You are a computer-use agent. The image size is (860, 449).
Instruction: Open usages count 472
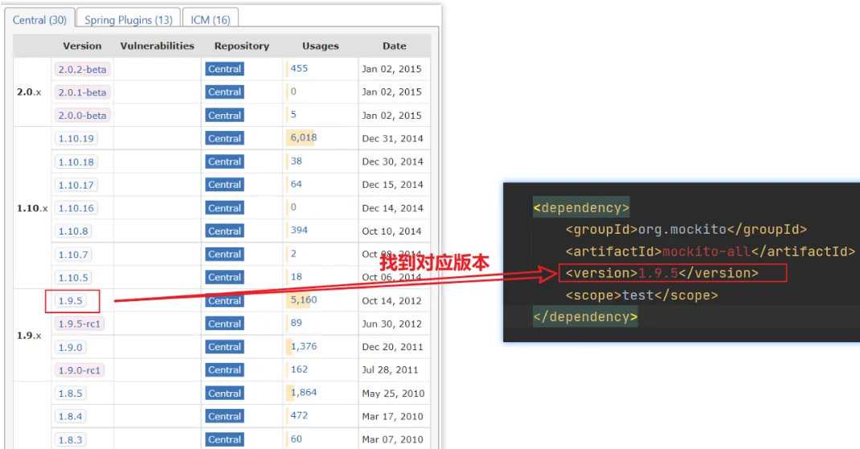[x=299, y=415]
